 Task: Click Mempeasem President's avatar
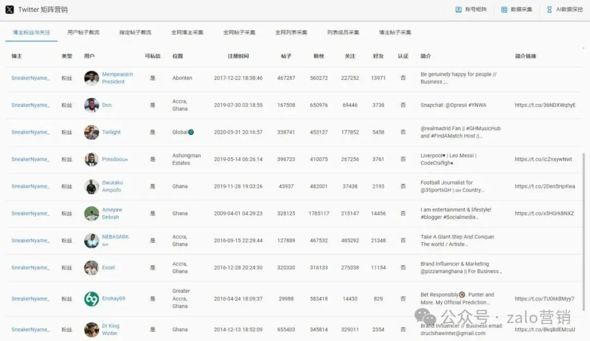(x=91, y=78)
